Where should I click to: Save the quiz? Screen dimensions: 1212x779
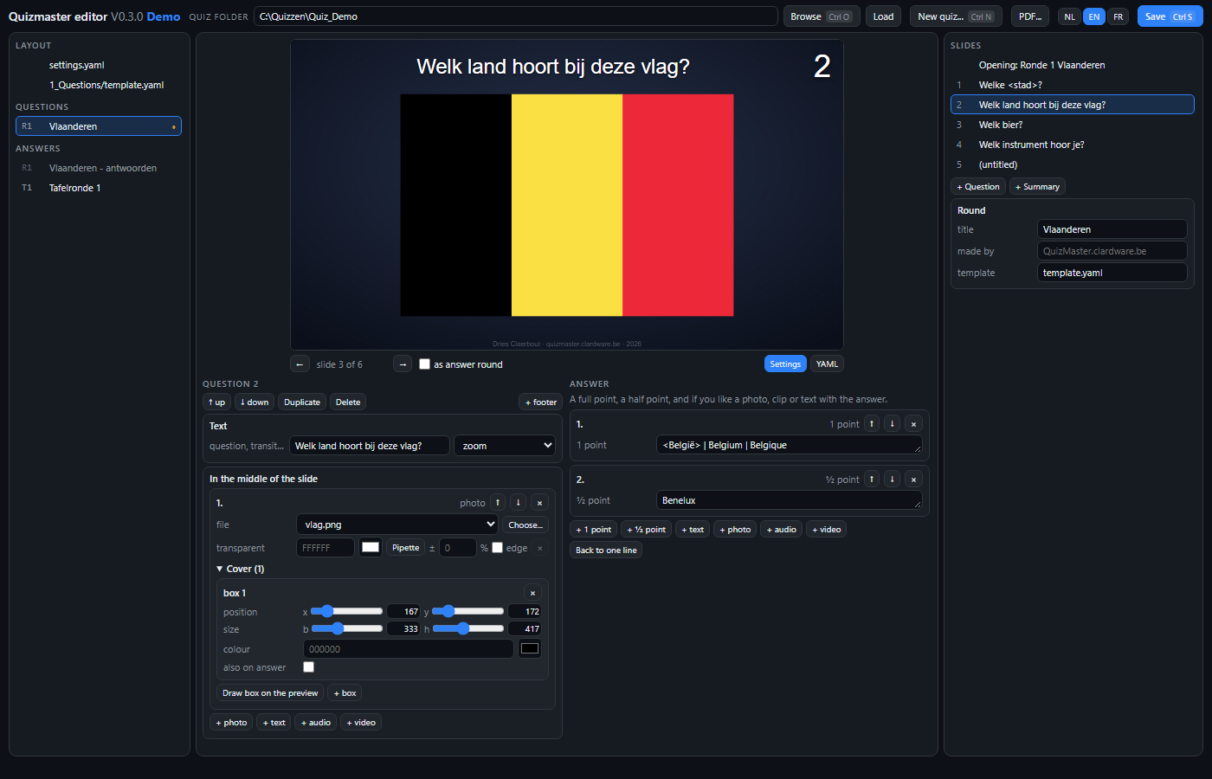1170,16
